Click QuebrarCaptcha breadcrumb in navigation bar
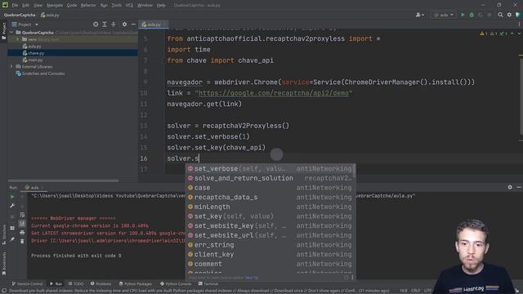 [x=20, y=15]
